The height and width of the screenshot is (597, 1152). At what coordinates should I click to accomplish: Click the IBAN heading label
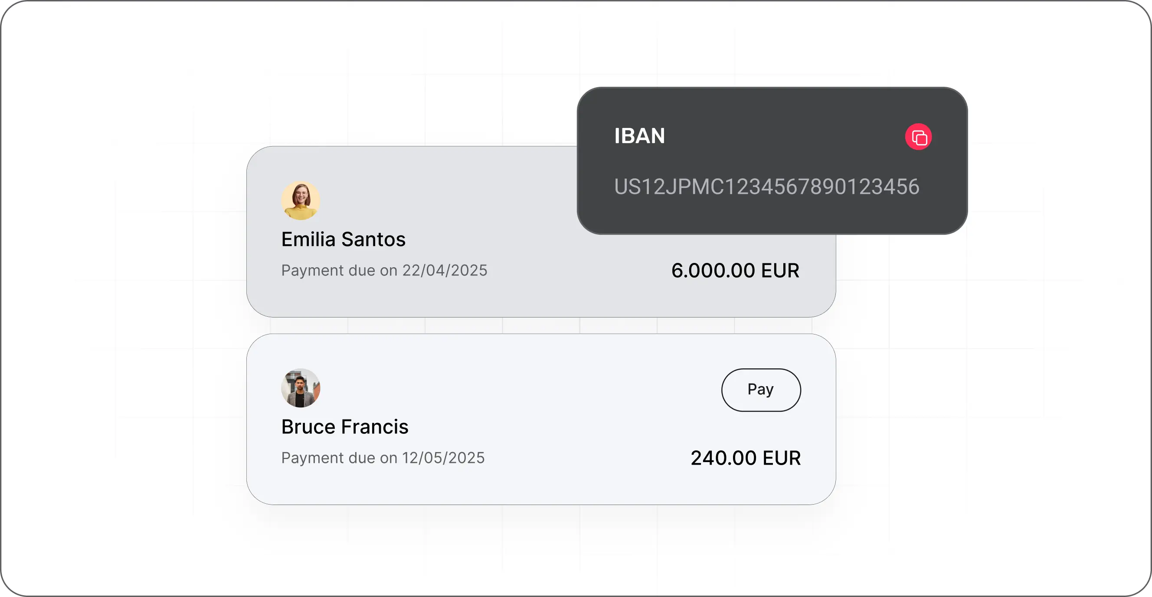point(639,136)
